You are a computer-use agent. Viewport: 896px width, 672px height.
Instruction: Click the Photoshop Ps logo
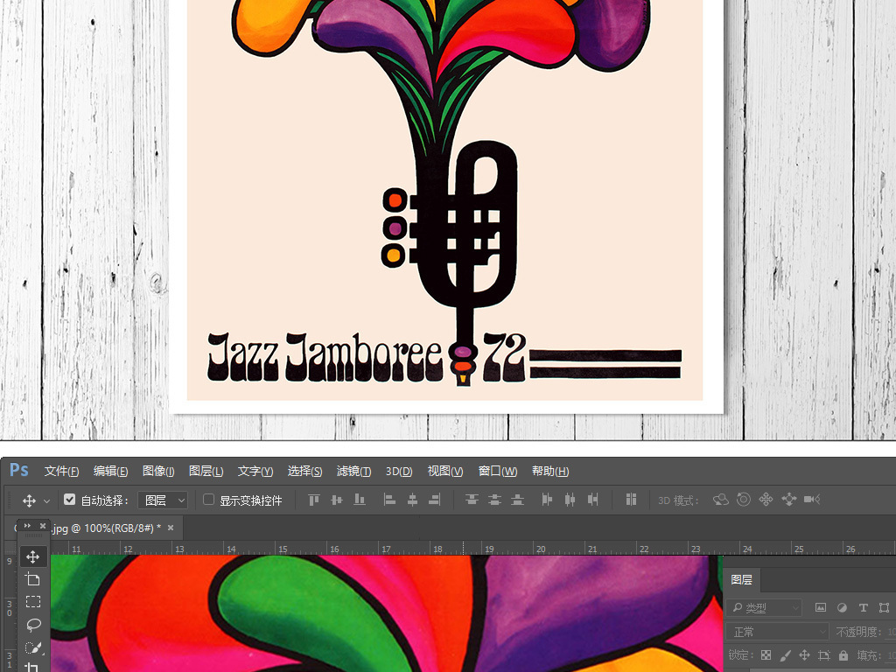pos(19,470)
